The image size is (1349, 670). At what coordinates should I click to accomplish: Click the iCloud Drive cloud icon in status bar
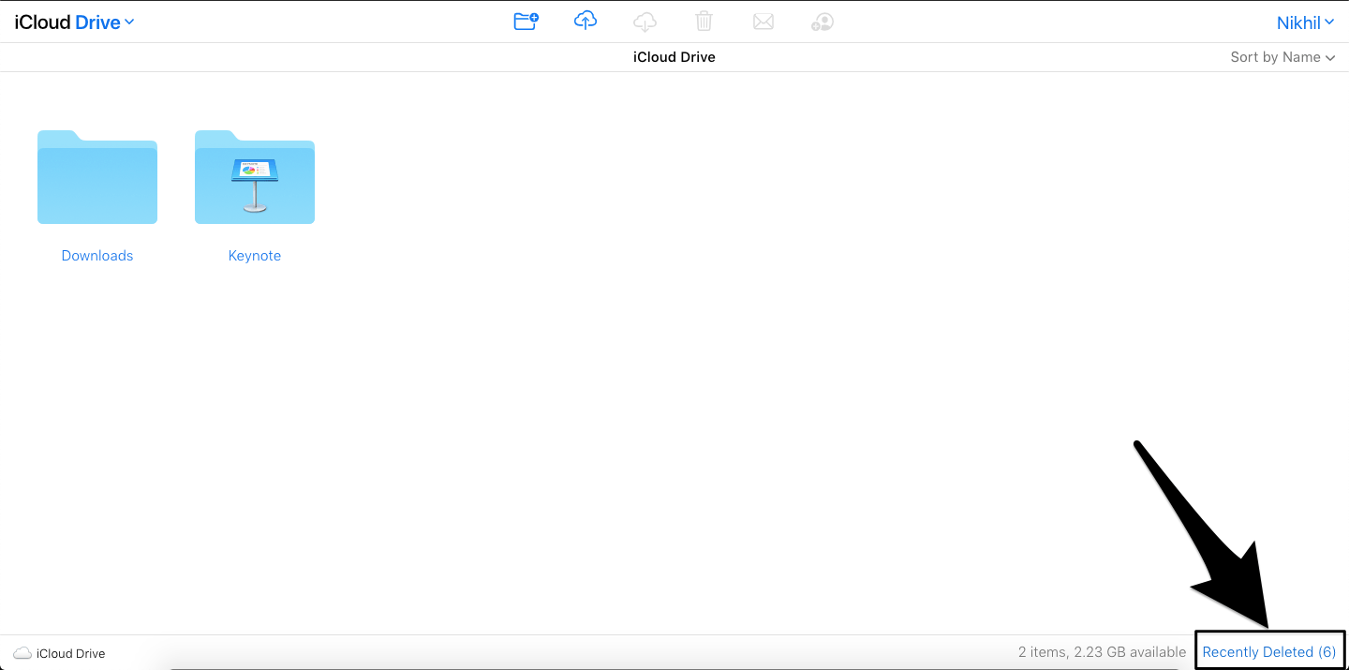click(22, 653)
